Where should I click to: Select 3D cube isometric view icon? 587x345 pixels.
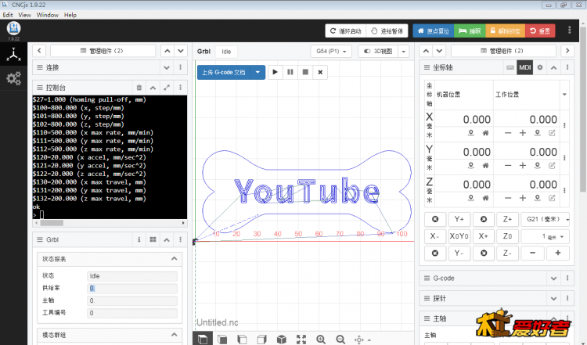(x=282, y=339)
